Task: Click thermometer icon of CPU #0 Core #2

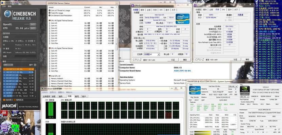Action: click(x=50, y=28)
